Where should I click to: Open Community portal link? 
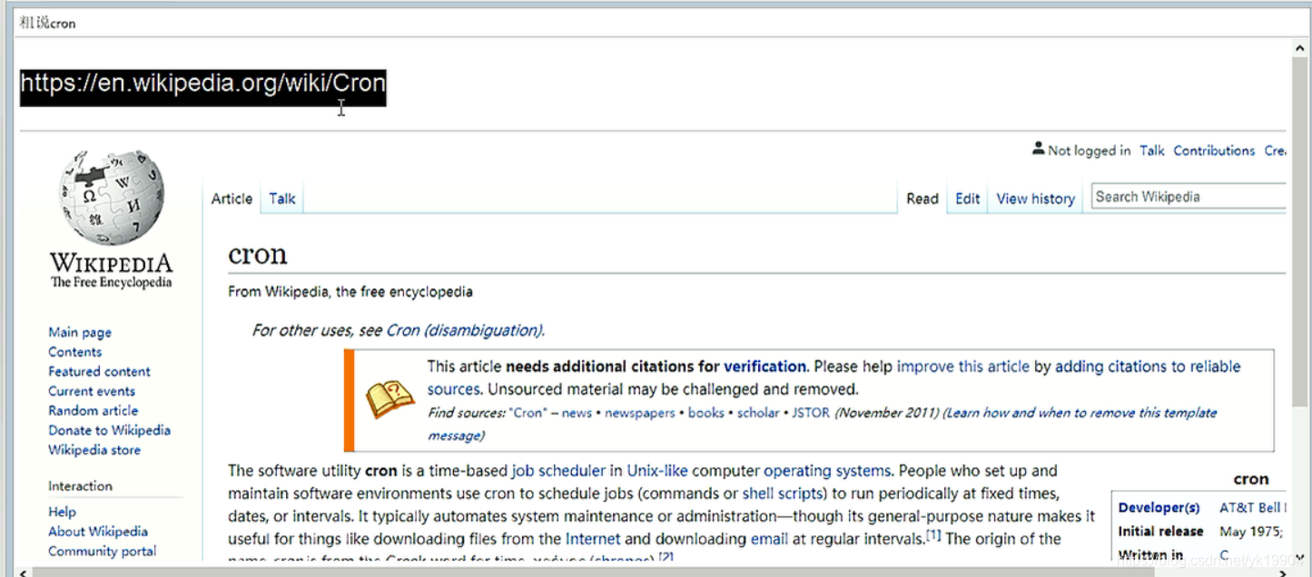pyautogui.click(x=102, y=551)
